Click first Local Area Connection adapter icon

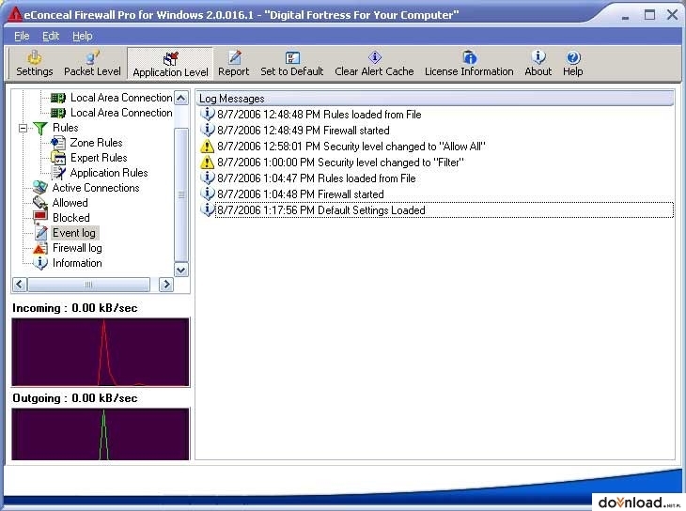[58, 98]
